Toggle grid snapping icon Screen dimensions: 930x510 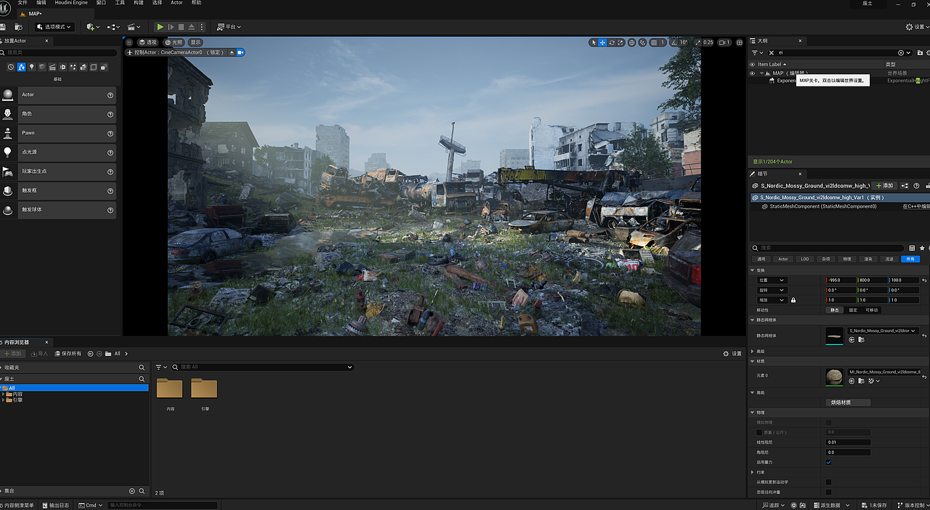pyautogui.click(x=654, y=42)
